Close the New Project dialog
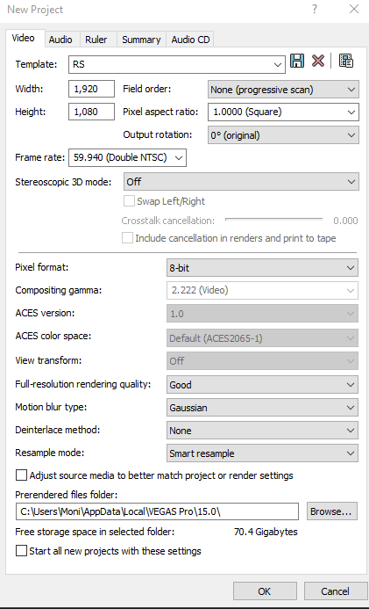 [x=354, y=9]
